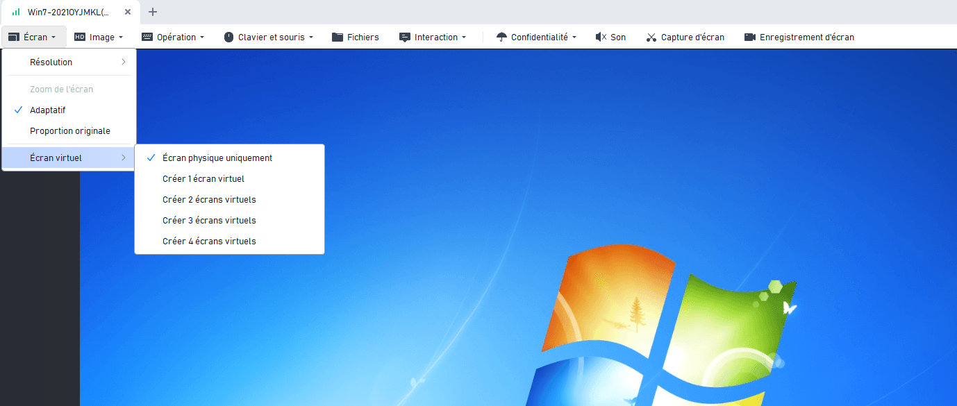Click the folder icon for Fichiers
This screenshot has width=957, height=406.
point(338,37)
